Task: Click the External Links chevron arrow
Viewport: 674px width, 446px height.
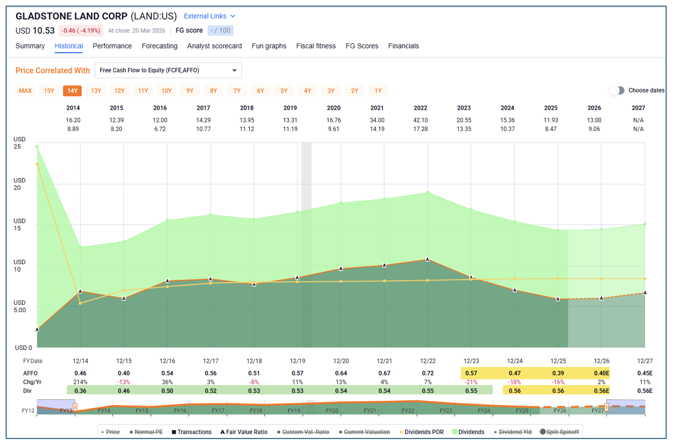Action: [x=233, y=16]
